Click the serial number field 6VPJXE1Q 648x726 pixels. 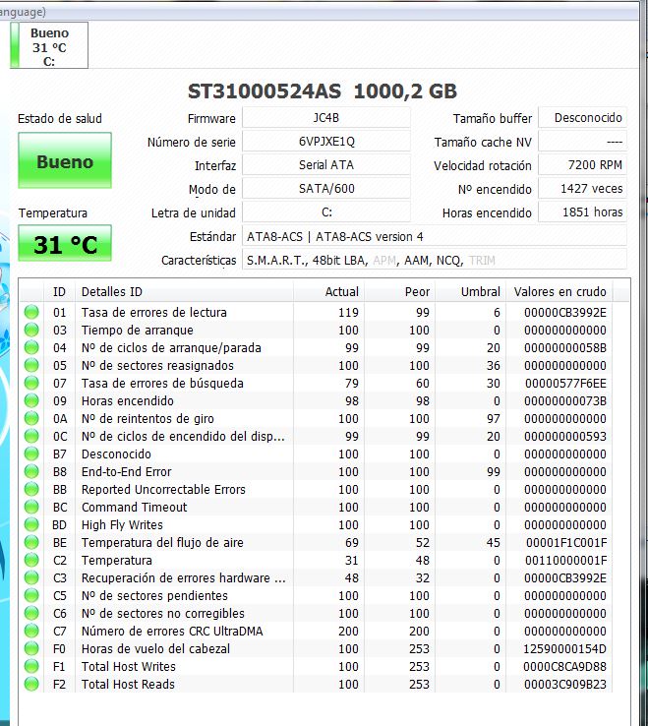point(326,142)
